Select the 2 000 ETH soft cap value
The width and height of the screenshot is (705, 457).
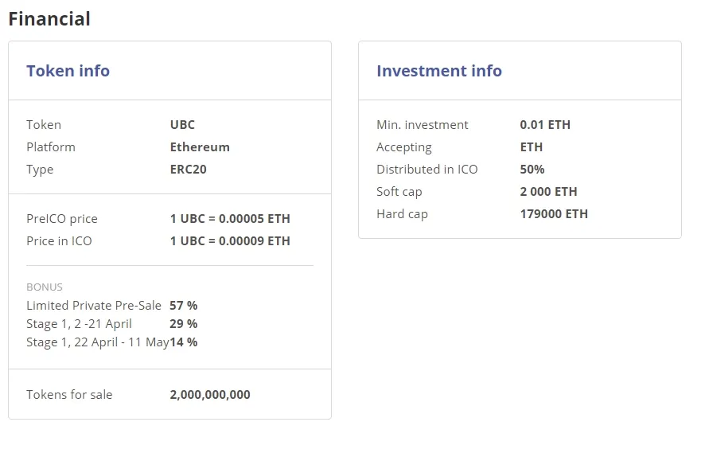(548, 192)
